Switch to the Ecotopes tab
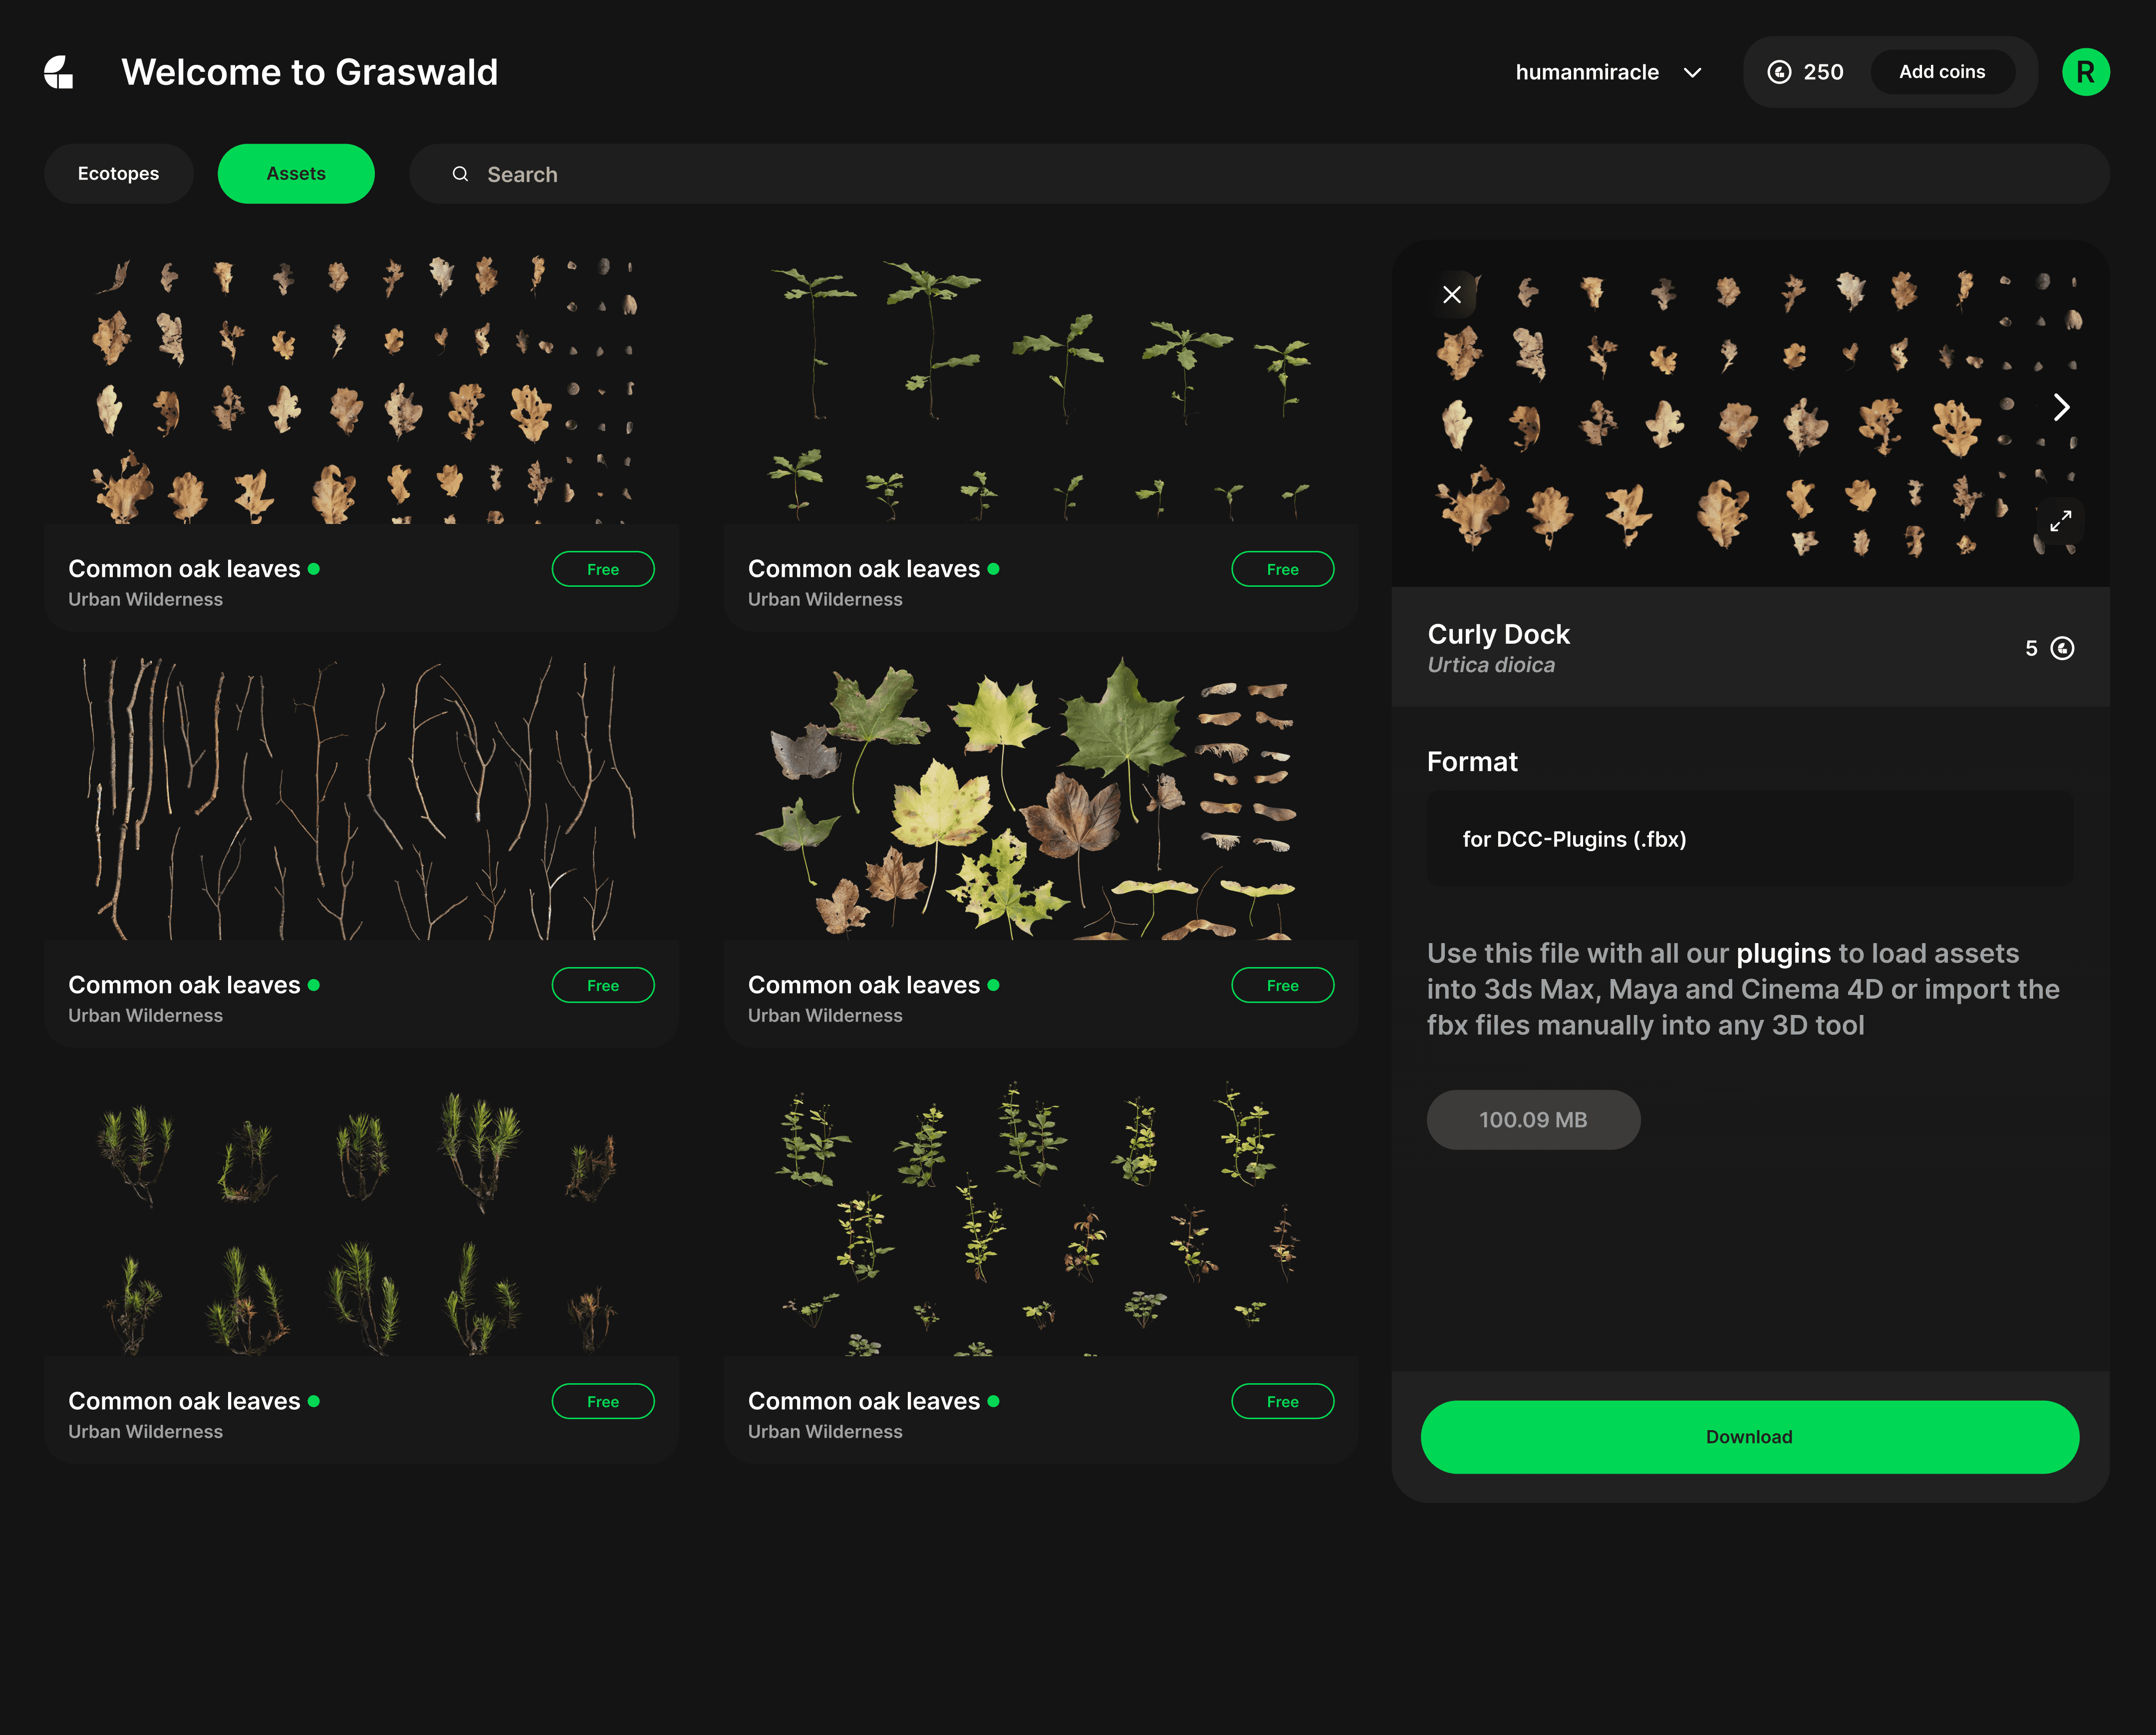The image size is (2156, 1735). (118, 174)
